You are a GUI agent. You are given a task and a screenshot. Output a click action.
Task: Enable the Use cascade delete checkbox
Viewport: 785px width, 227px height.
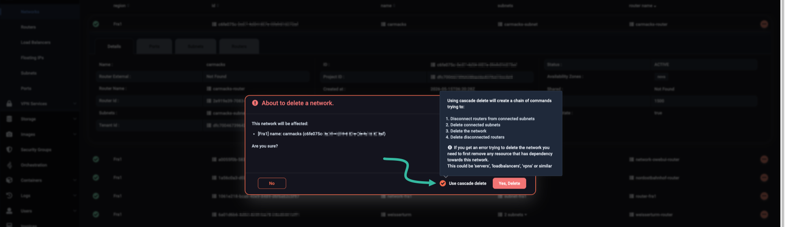pos(442,183)
